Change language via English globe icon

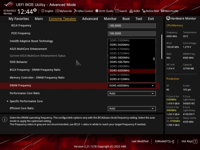pyautogui.click(x=47, y=11)
